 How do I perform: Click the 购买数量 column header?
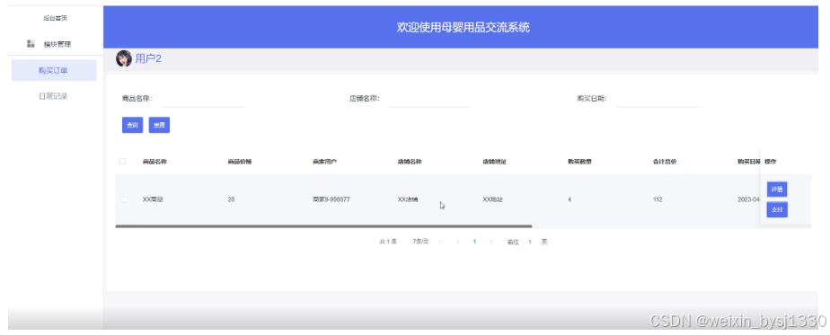coord(579,162)
